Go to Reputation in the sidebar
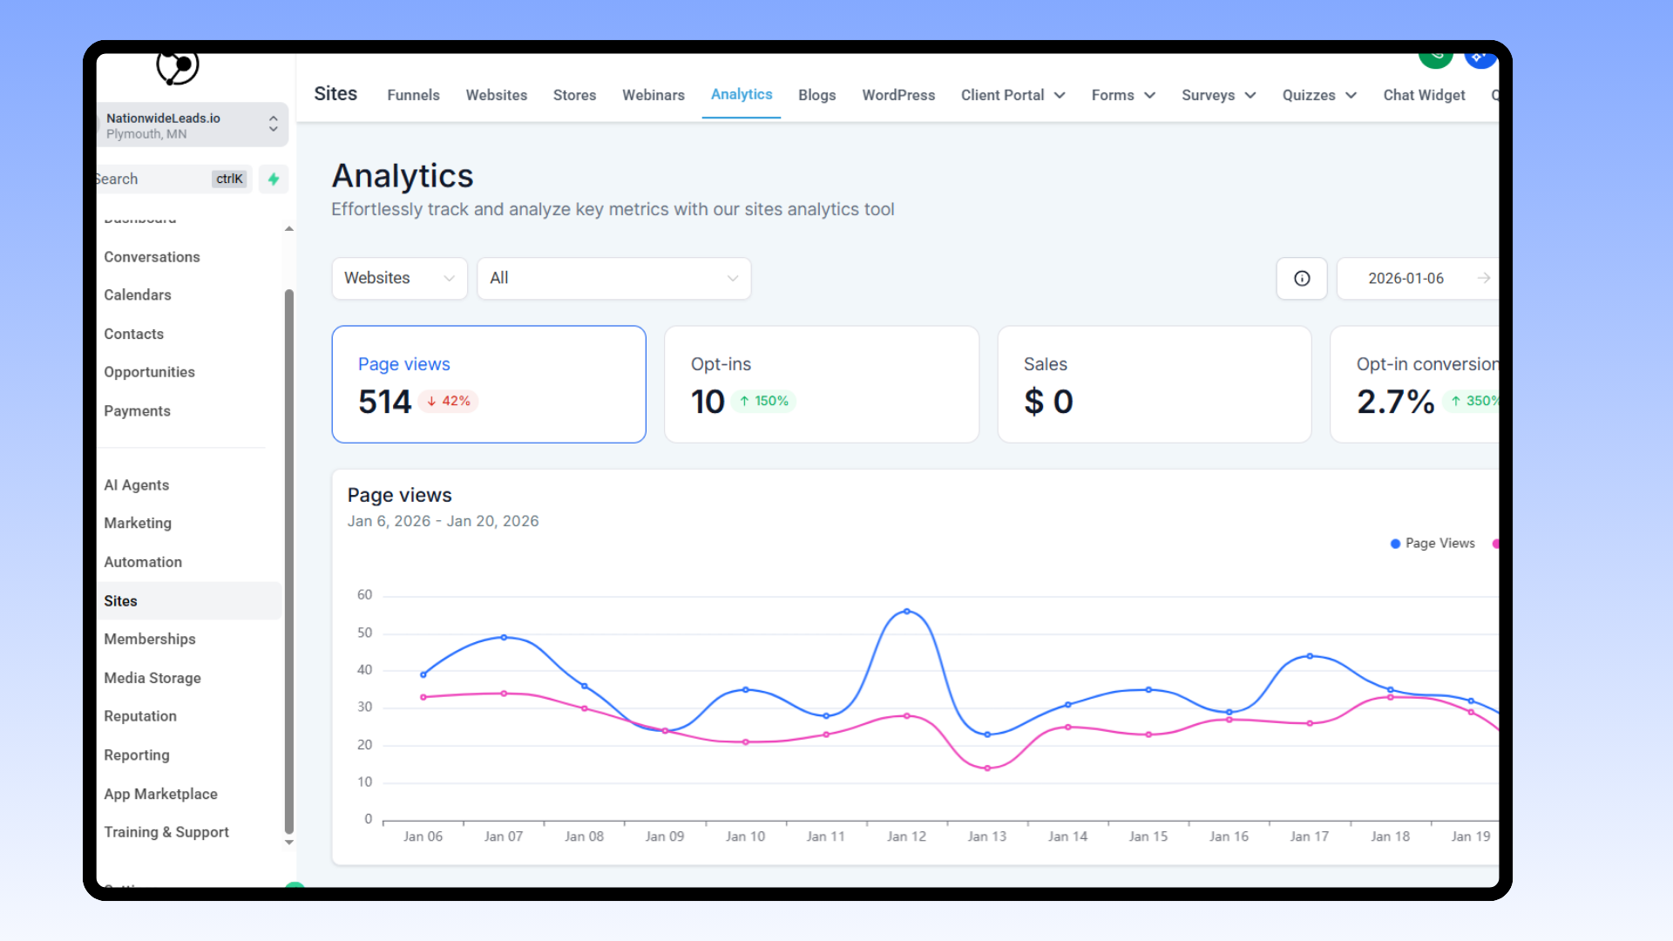The width and height of the screenshot is (1673, 941). [139, 715]
